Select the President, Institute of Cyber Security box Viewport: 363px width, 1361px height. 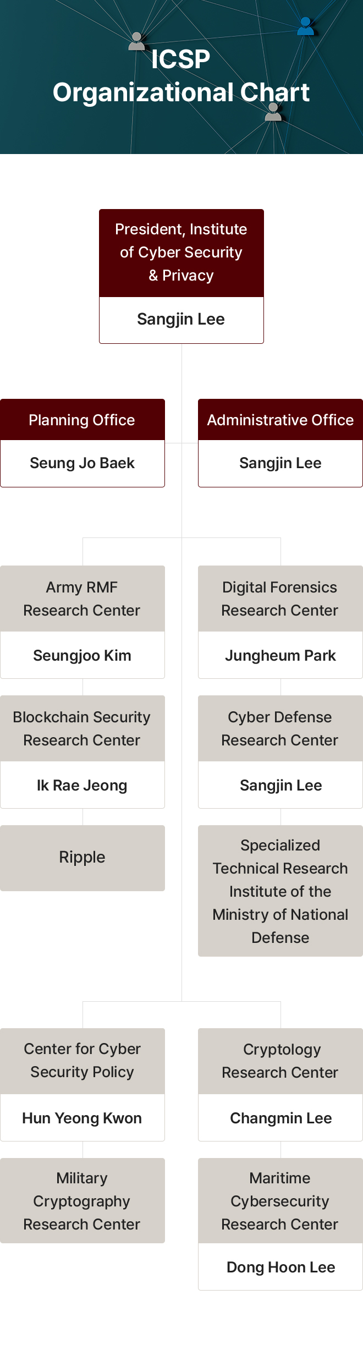[x=181, y=253]
